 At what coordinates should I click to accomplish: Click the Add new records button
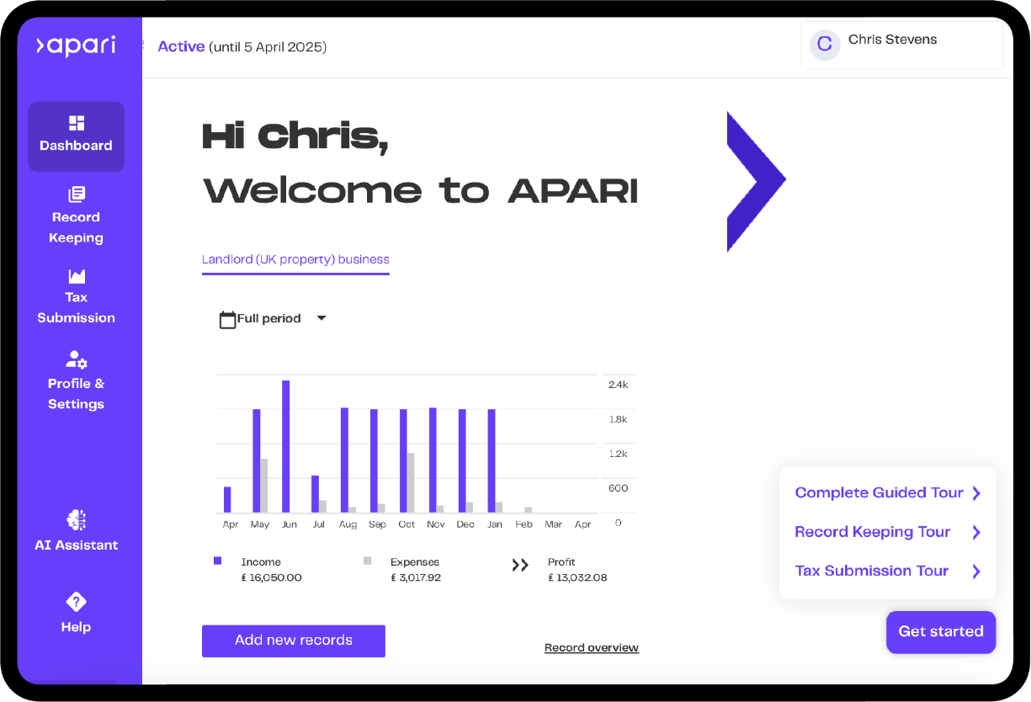pos(294,641)
